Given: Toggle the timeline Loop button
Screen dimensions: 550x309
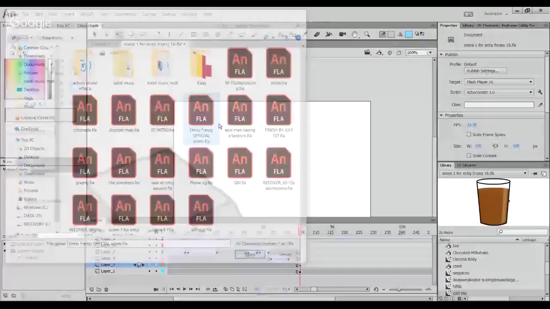Looking at the screenshot, I should click(215, 289).
